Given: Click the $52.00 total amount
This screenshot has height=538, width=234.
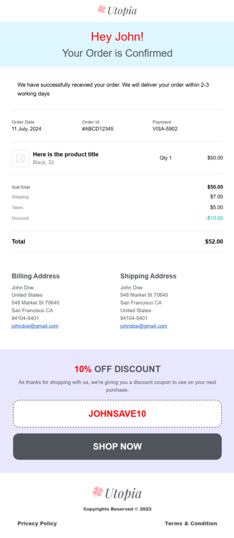Looking at the screenshot, I should 214,242.
